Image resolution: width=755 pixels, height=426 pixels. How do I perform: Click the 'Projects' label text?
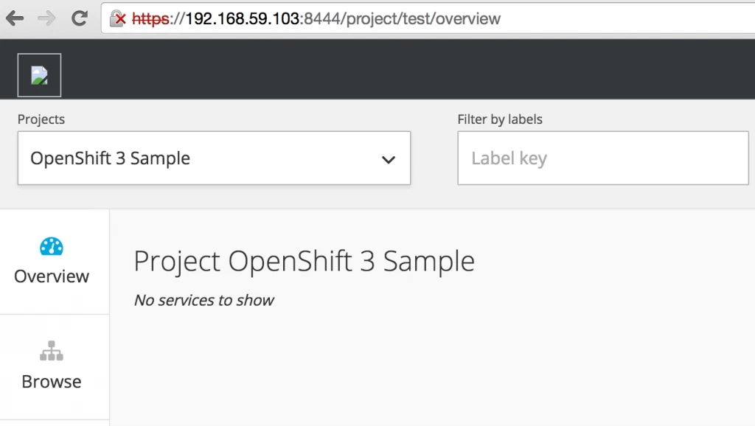[x=41, y=119]
